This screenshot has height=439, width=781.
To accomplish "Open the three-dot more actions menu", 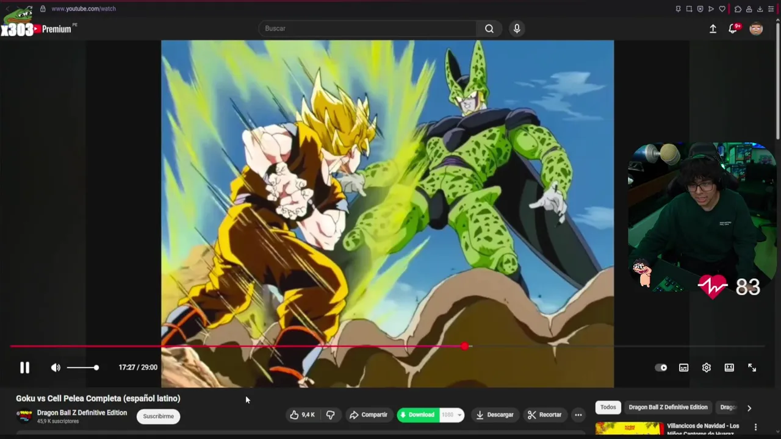I will coord(578,415).
